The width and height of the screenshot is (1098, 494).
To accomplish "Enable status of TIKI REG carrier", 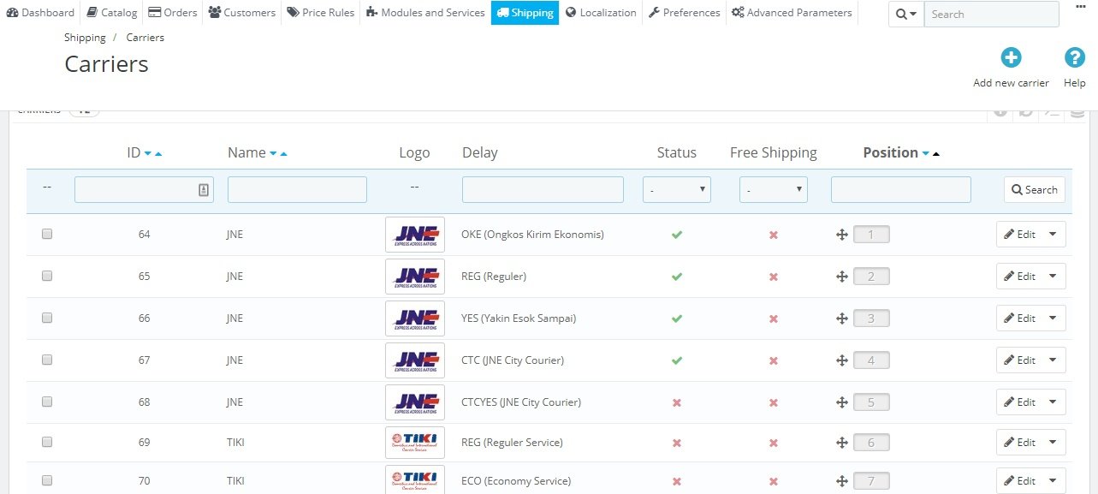I will 677,443.
